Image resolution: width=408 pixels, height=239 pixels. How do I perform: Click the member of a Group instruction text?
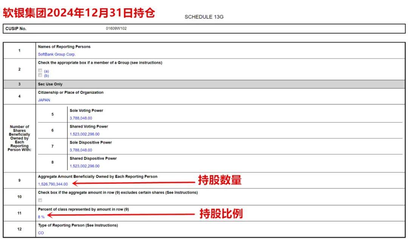(x=100, y=63)
